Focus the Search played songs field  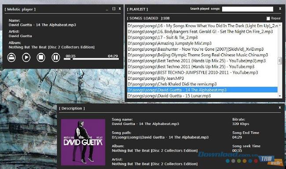coord(248,9)
